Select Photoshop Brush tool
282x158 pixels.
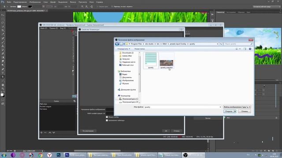(x=3, y=42)
